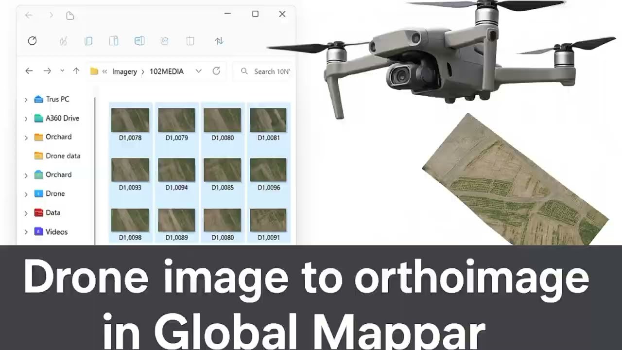Open Drone data folder in the sidebar

pos(57,156)
